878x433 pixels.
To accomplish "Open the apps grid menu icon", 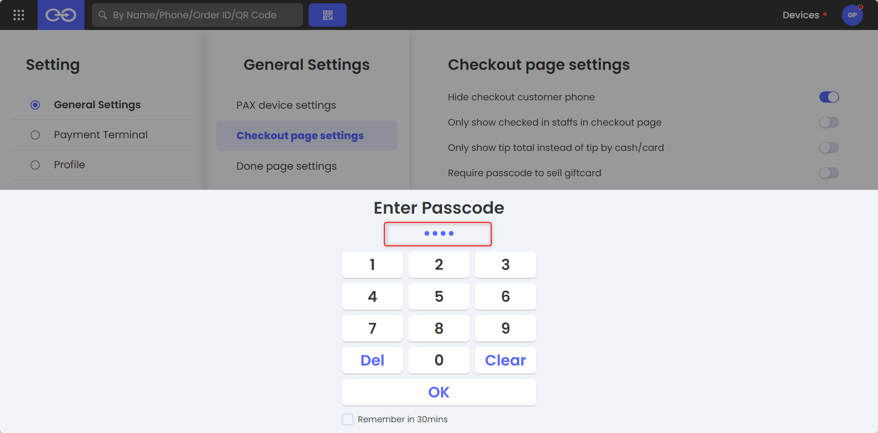I will click(19, 15).
